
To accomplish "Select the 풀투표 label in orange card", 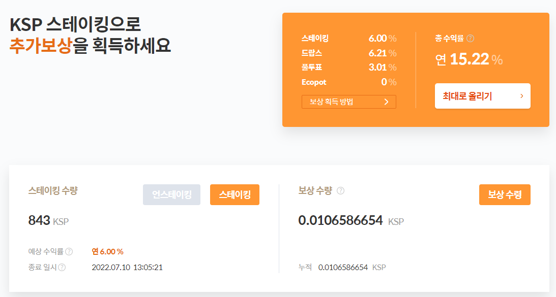I will pos(312,67).
